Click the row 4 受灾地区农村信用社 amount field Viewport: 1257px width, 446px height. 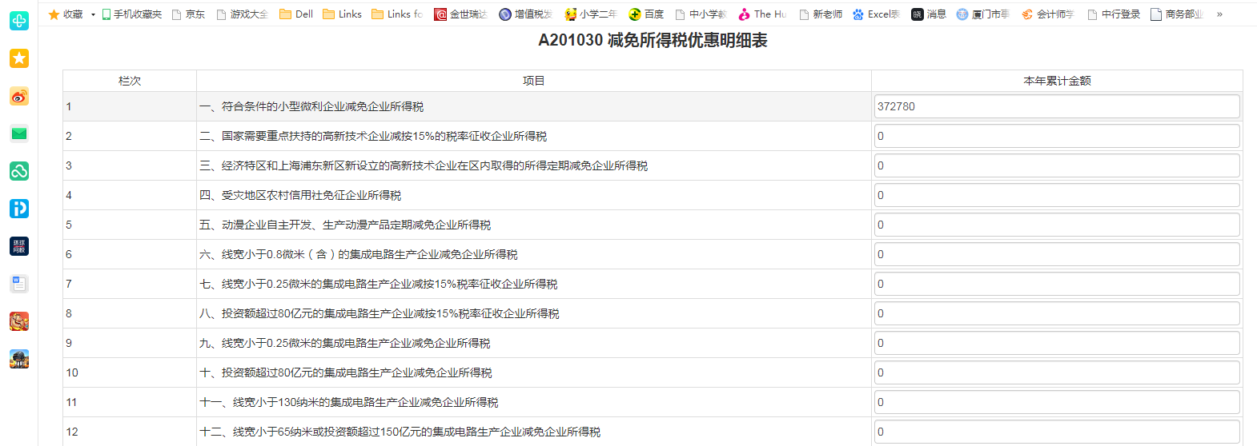point(1057,195)
